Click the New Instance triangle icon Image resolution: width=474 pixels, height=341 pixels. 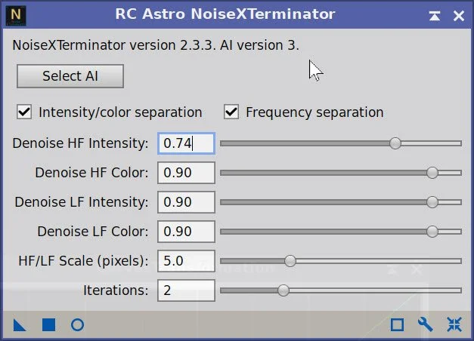[20, 325]
